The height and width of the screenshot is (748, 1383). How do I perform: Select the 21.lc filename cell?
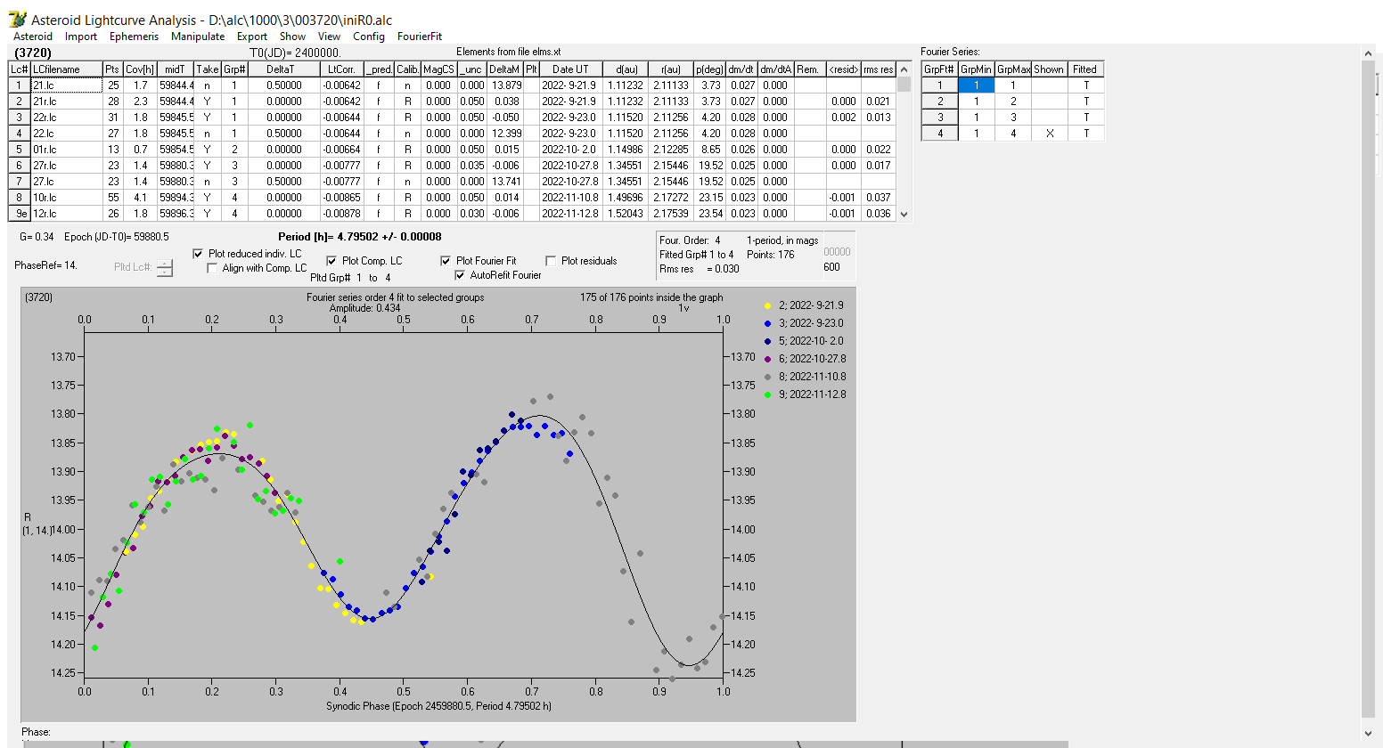pos(66,85)
